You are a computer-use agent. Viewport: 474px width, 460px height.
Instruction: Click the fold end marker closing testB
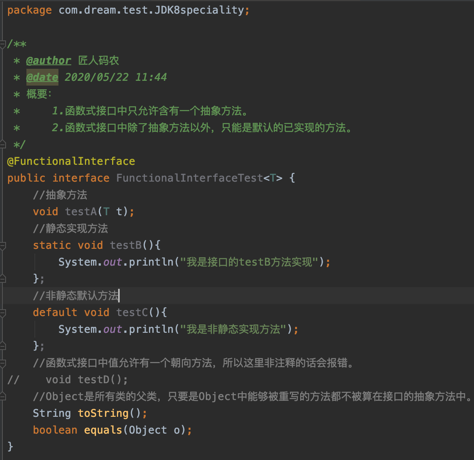(x=3, y=278)
